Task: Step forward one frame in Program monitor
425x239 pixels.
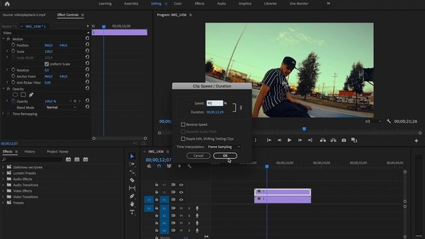Action: 299,140
